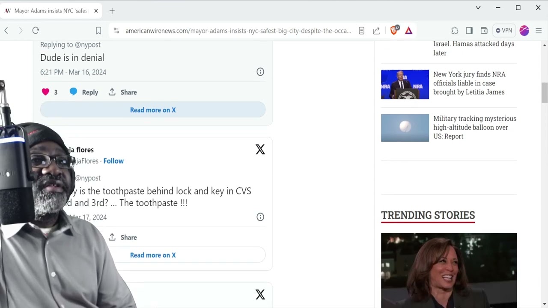Click the VPN button in the toolbar
This screenshot has width=548, height=308.
pos(504,30)
